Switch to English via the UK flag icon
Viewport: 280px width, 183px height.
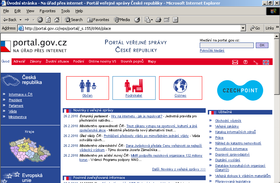point(266,62)
